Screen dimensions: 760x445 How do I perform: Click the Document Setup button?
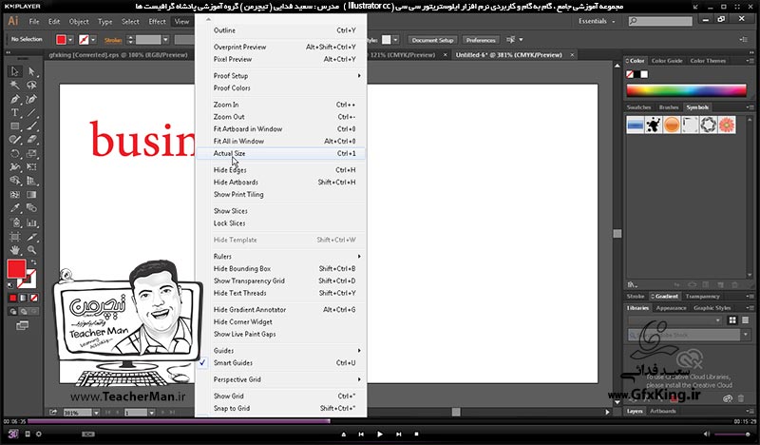[433, 40]
